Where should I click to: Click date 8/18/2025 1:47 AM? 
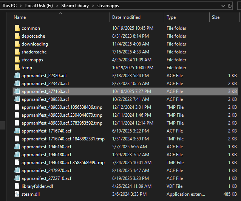click(131, 171)
